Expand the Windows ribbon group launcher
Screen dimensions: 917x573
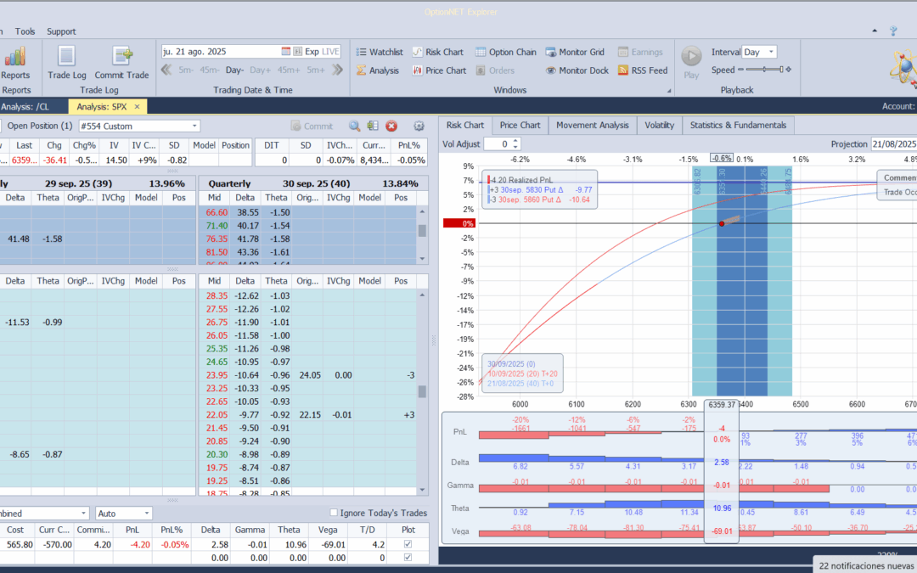pyautogui.click(x=668, y=91)
